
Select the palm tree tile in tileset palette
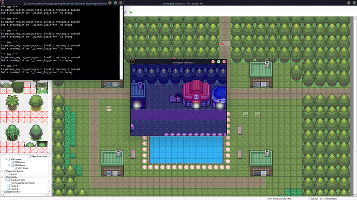click(12, 103)
